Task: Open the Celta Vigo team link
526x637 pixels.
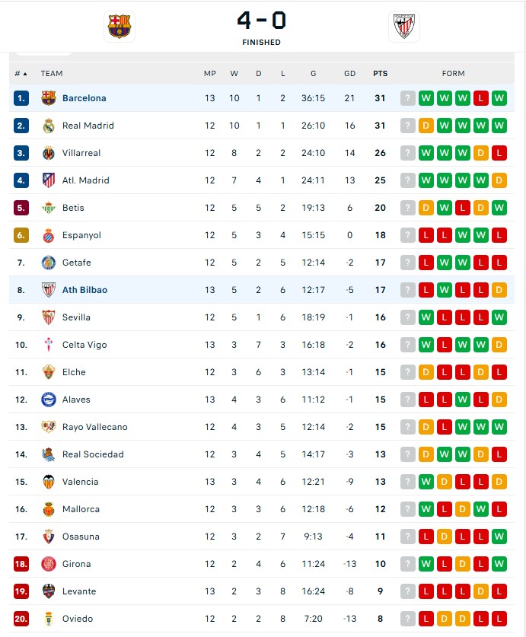Action: (84, 345)
